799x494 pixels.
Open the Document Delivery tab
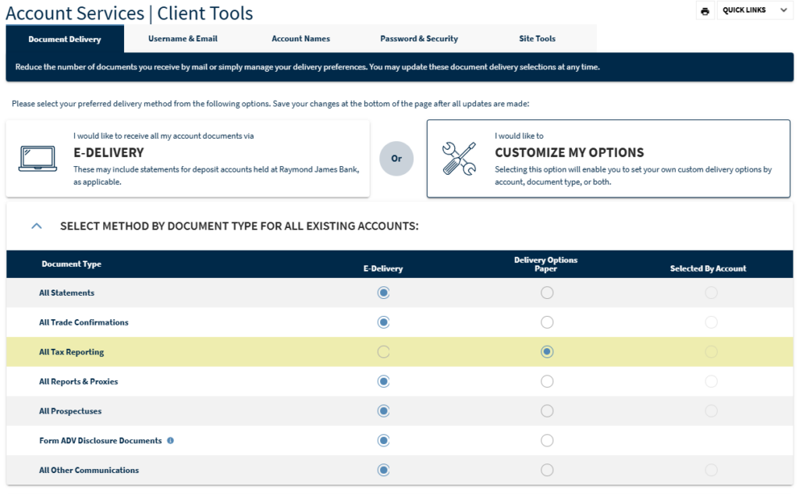click(65, 39)
